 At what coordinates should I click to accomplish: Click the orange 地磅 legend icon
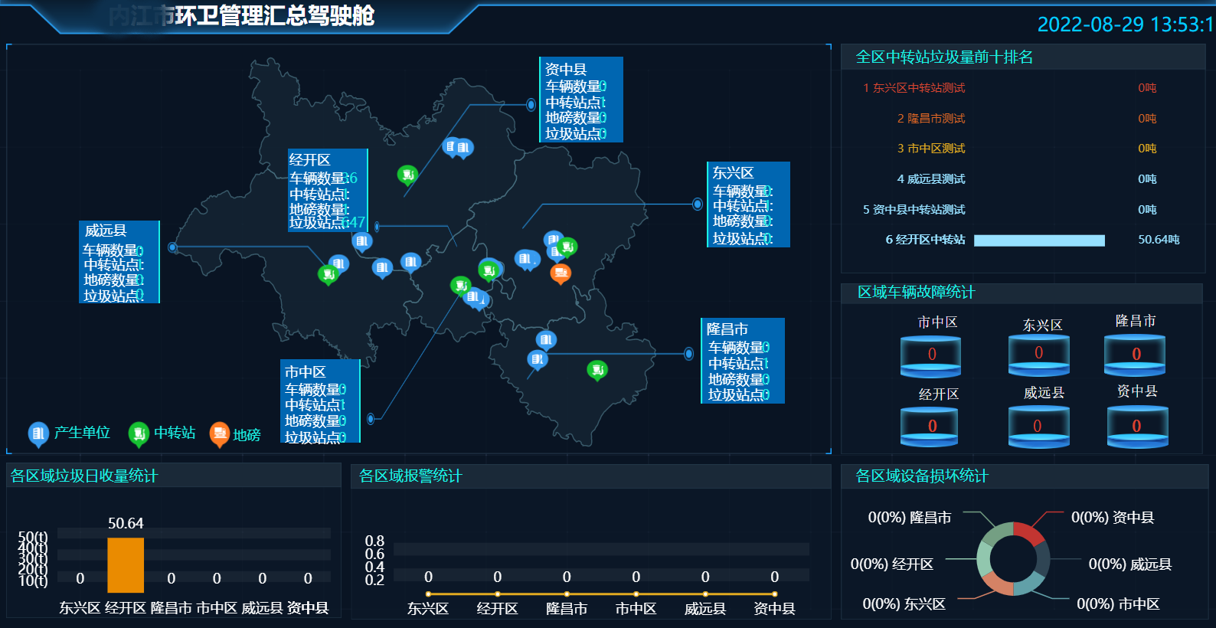(220, 433)
